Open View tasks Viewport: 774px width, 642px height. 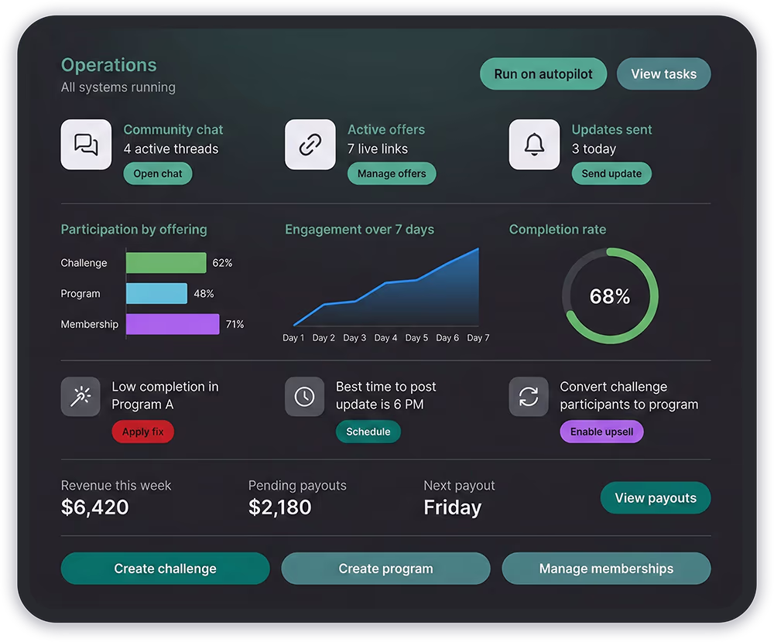(x=663, y=74)
